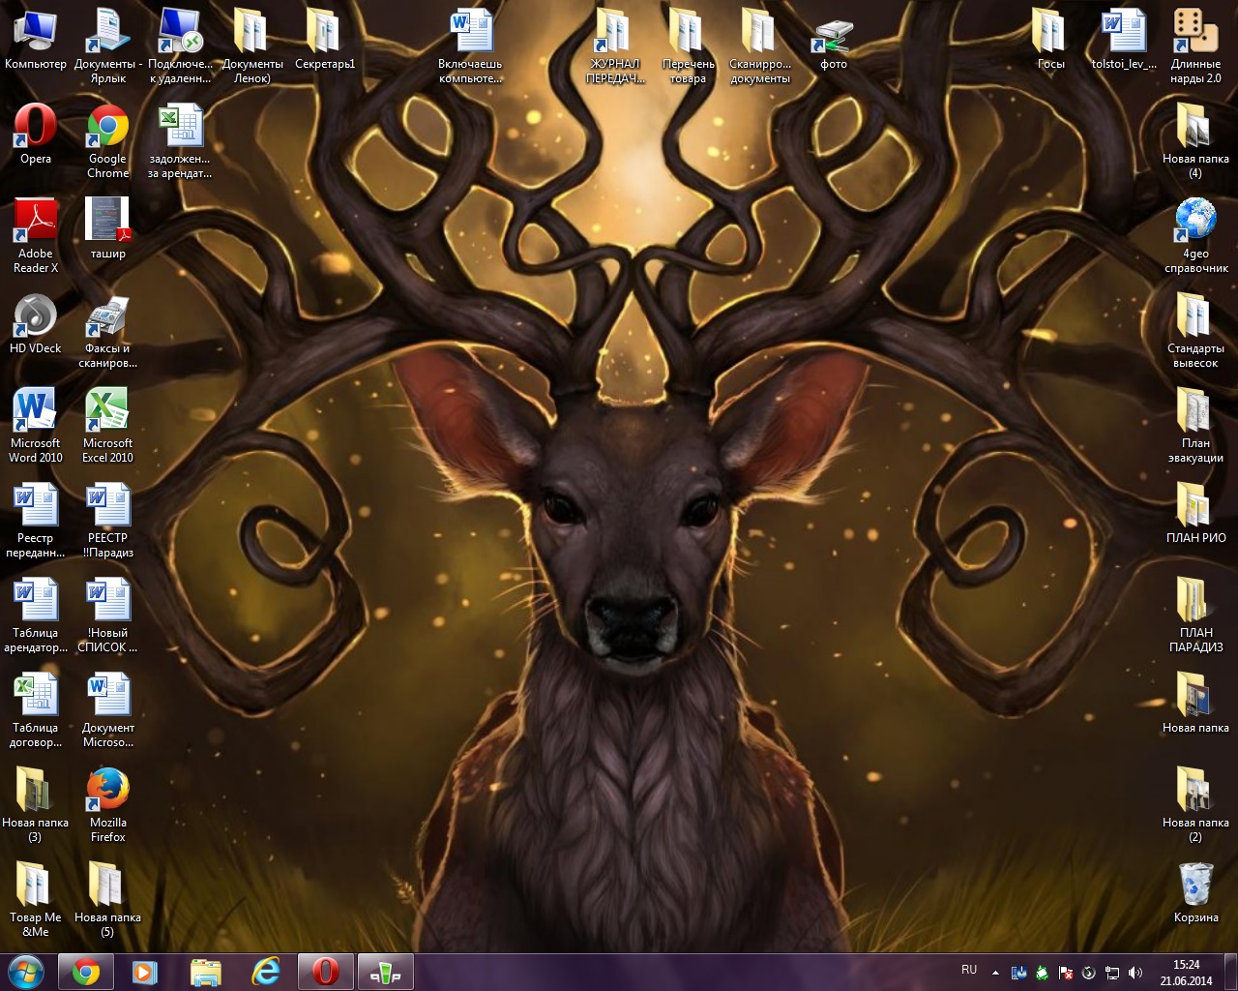Open Action Center flag in tray
The width and height of the screenshot is (1238, 991).
click(x=1066, y=973)
